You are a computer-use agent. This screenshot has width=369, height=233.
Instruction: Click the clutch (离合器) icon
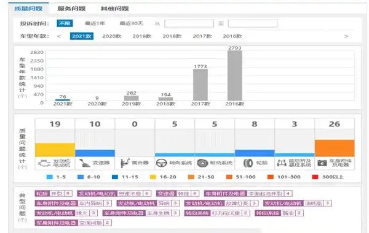[125, 163]
